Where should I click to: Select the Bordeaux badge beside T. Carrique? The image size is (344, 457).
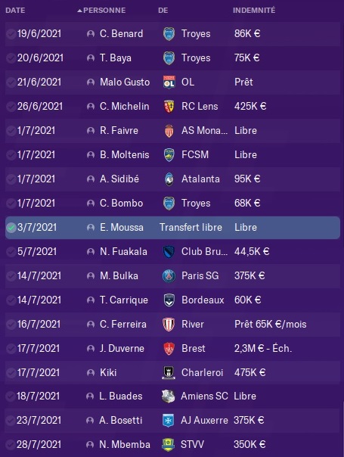tap(169, 300)
